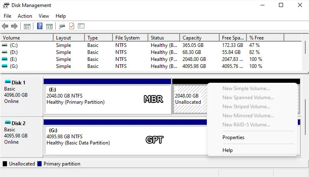Click the checkmark properties icon in the toolbar
Viewport: 309px width, 177px height.
72,26
